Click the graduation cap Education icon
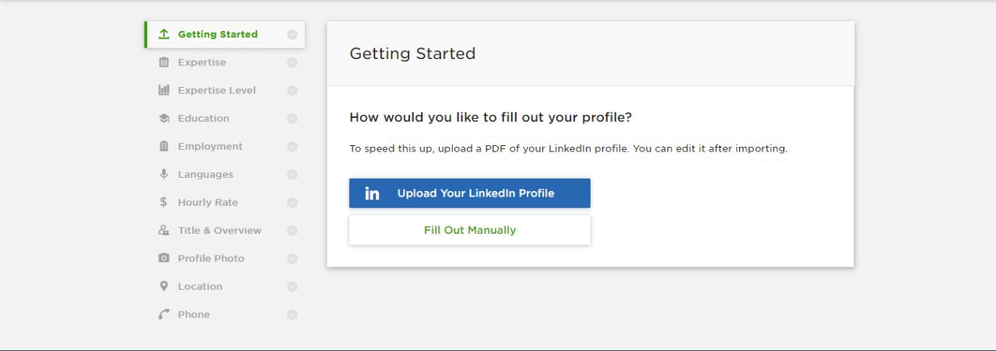This screenshot has height=351, width=996. (x=163, y=118)
